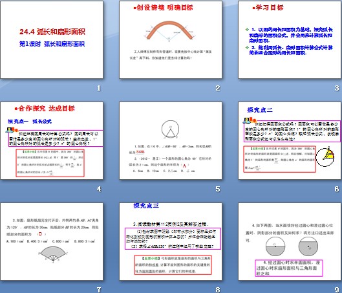Click the right shaded circle on slide 9
342x293 pixels.
(308, 246)
